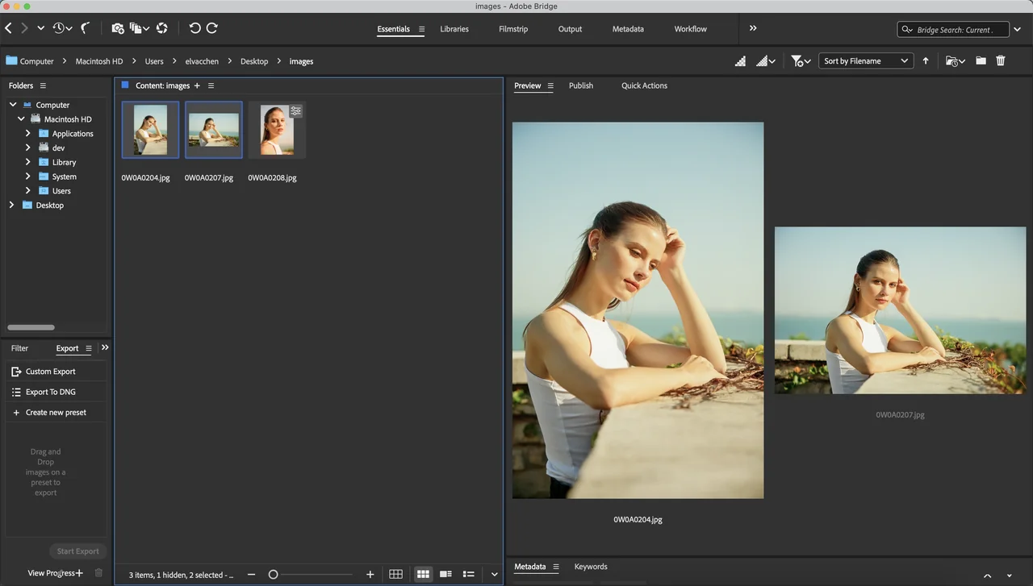This screenshot has width=1033, height=586.
Task: Click View Progress
Action: [x=51, y=573]
